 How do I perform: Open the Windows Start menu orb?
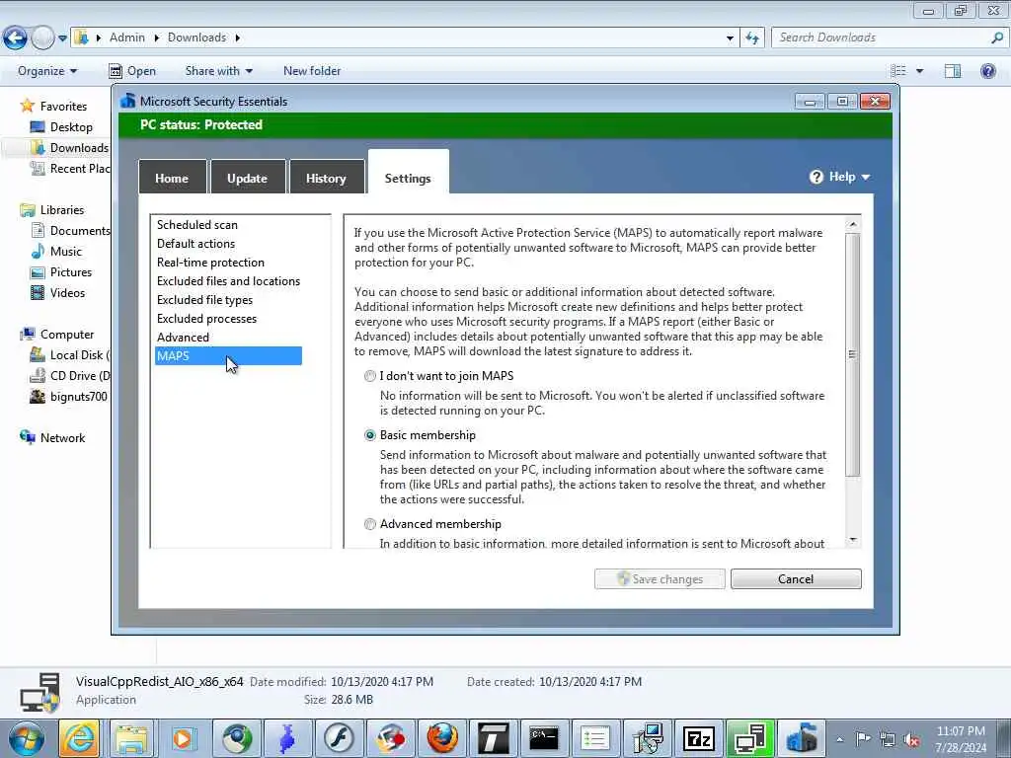(x=27, y=738)
